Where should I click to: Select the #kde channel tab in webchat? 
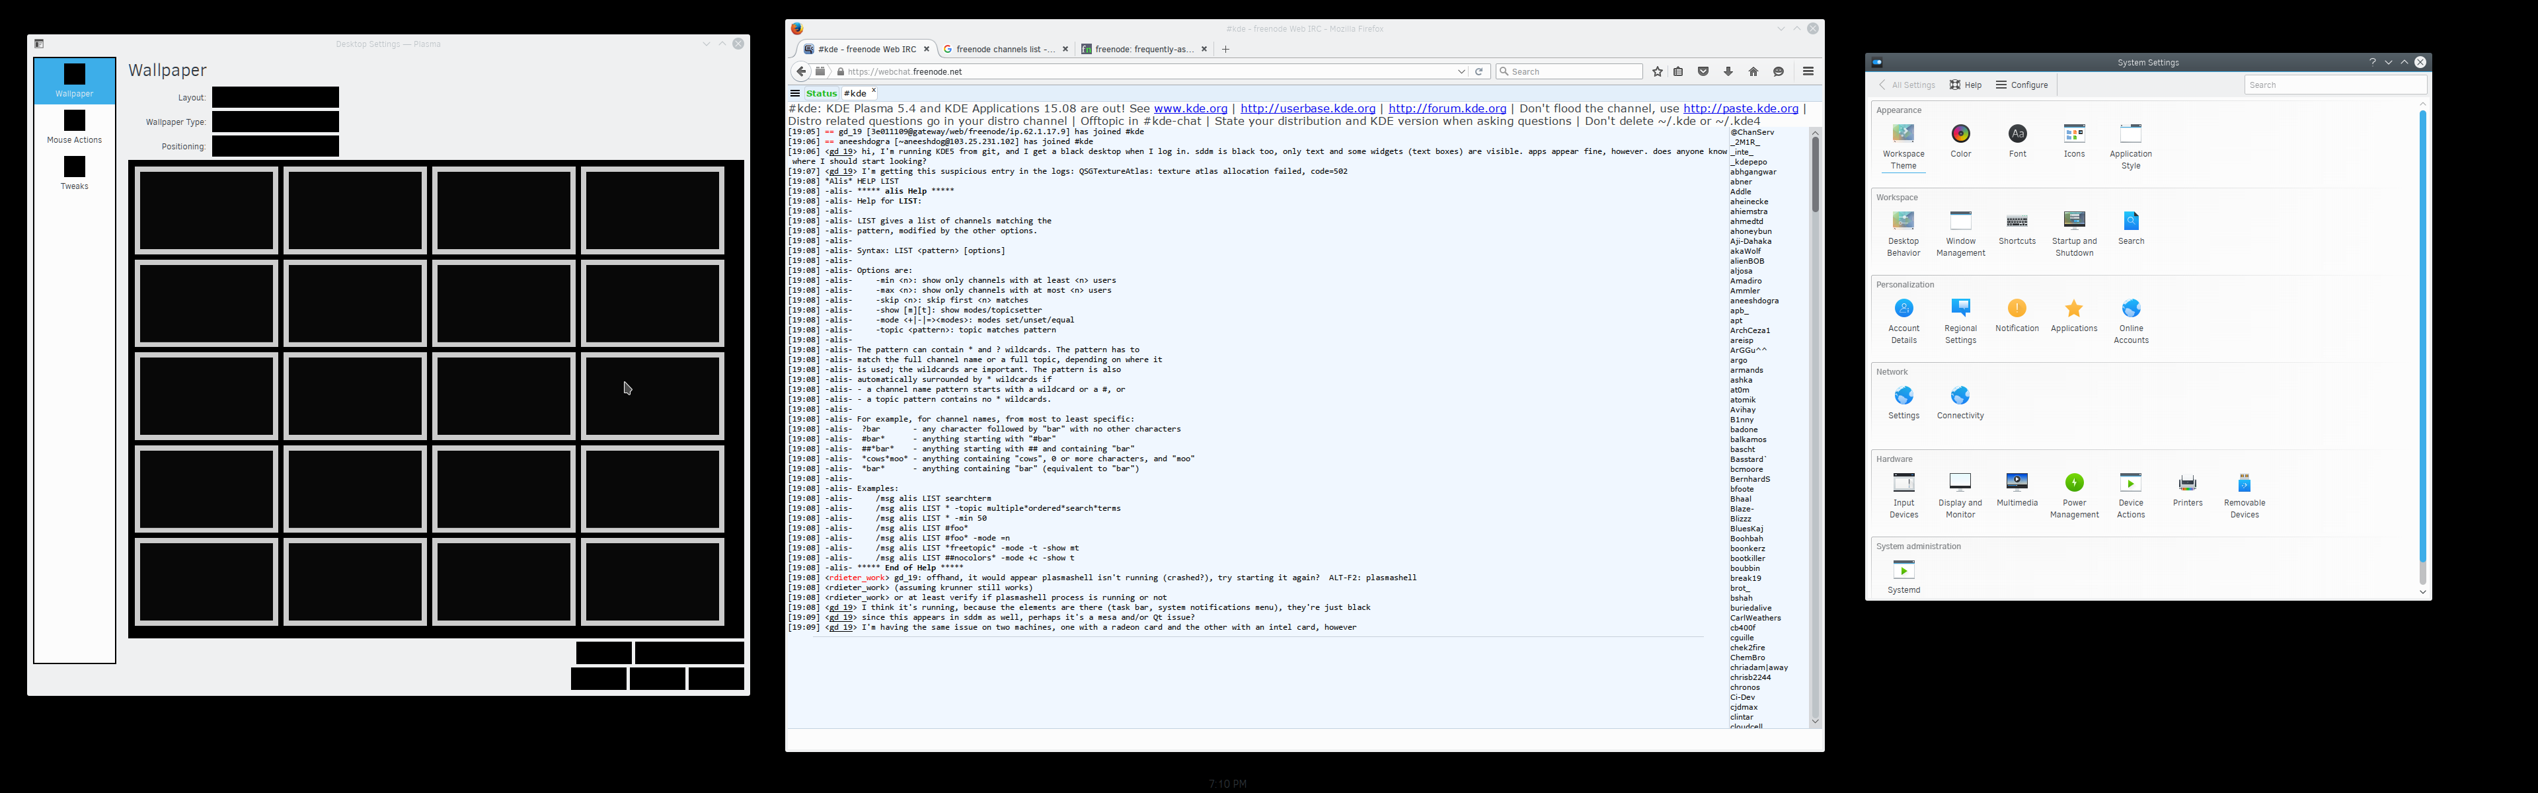[x=854, y=94]
